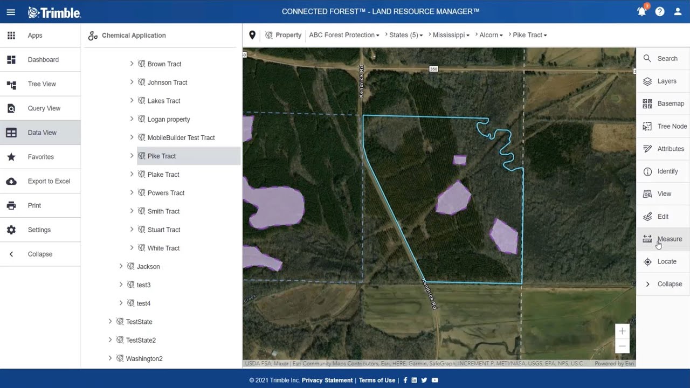Click the Export to Excel cloud icon
This screenshot has height=388, width=690.
(x=11, y=181)
